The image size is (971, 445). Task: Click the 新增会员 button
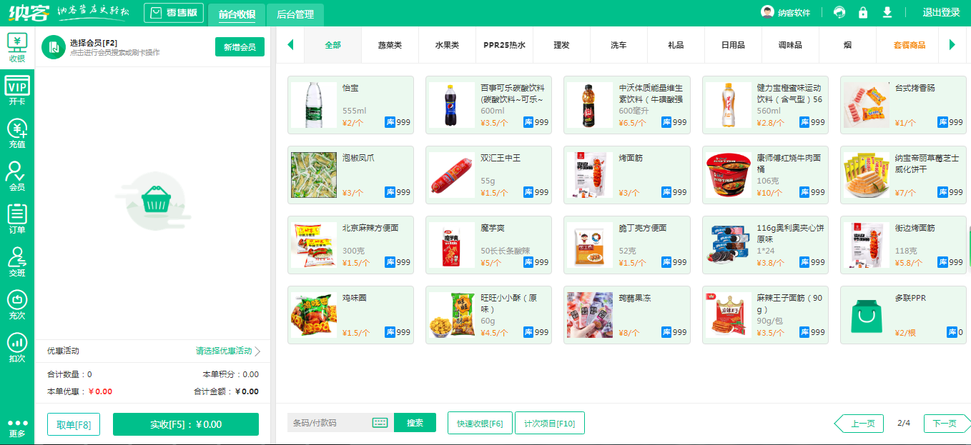[x=240, y=47]
